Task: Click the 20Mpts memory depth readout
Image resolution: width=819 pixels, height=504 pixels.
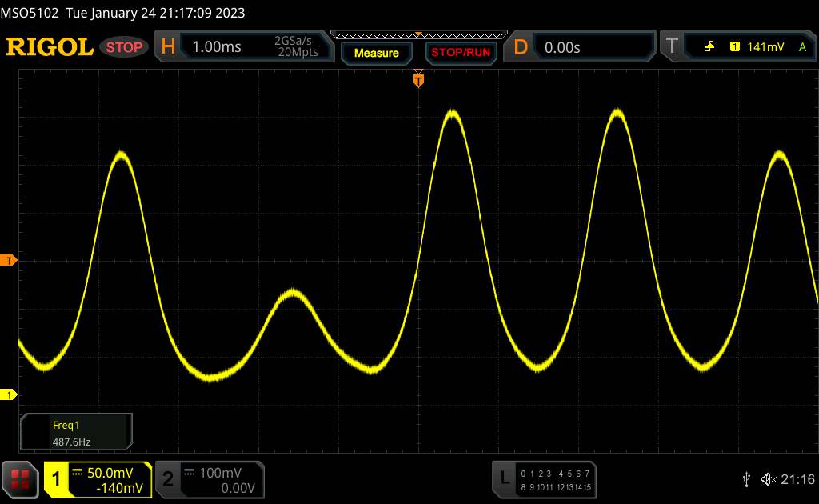Action: pos(298,52)
